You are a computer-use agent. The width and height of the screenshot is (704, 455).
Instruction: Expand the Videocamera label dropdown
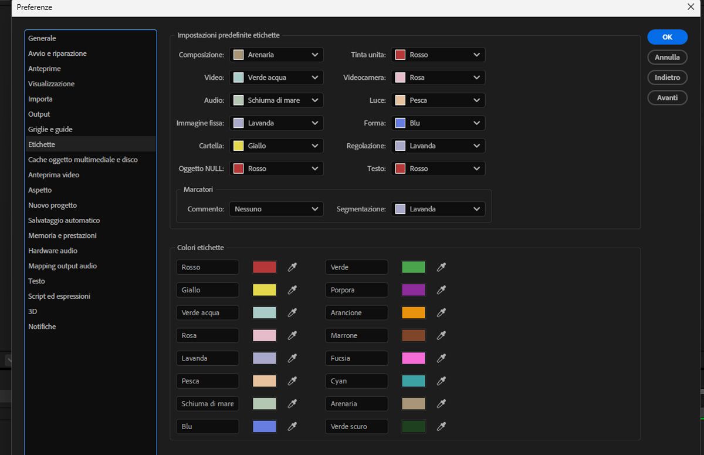(x=438, y=77)
